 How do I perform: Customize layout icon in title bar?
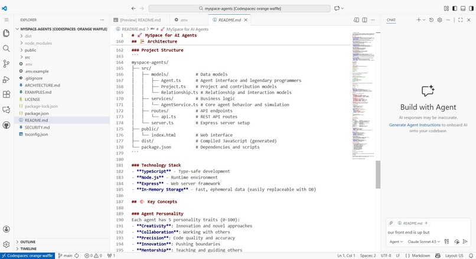[446, 8]
